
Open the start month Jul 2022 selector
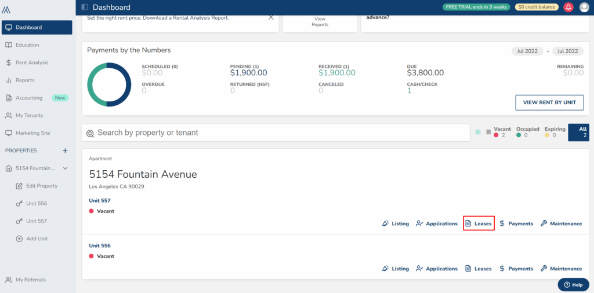coord(527,51)
